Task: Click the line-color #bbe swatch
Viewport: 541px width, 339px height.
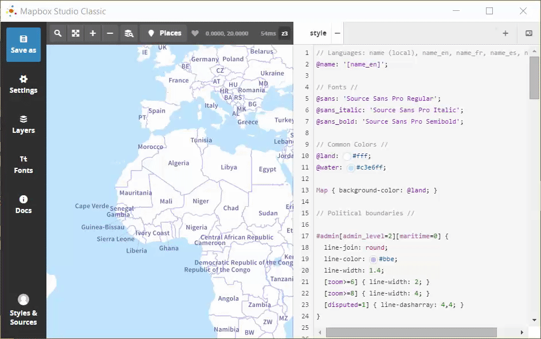Action: click(373, 259)
